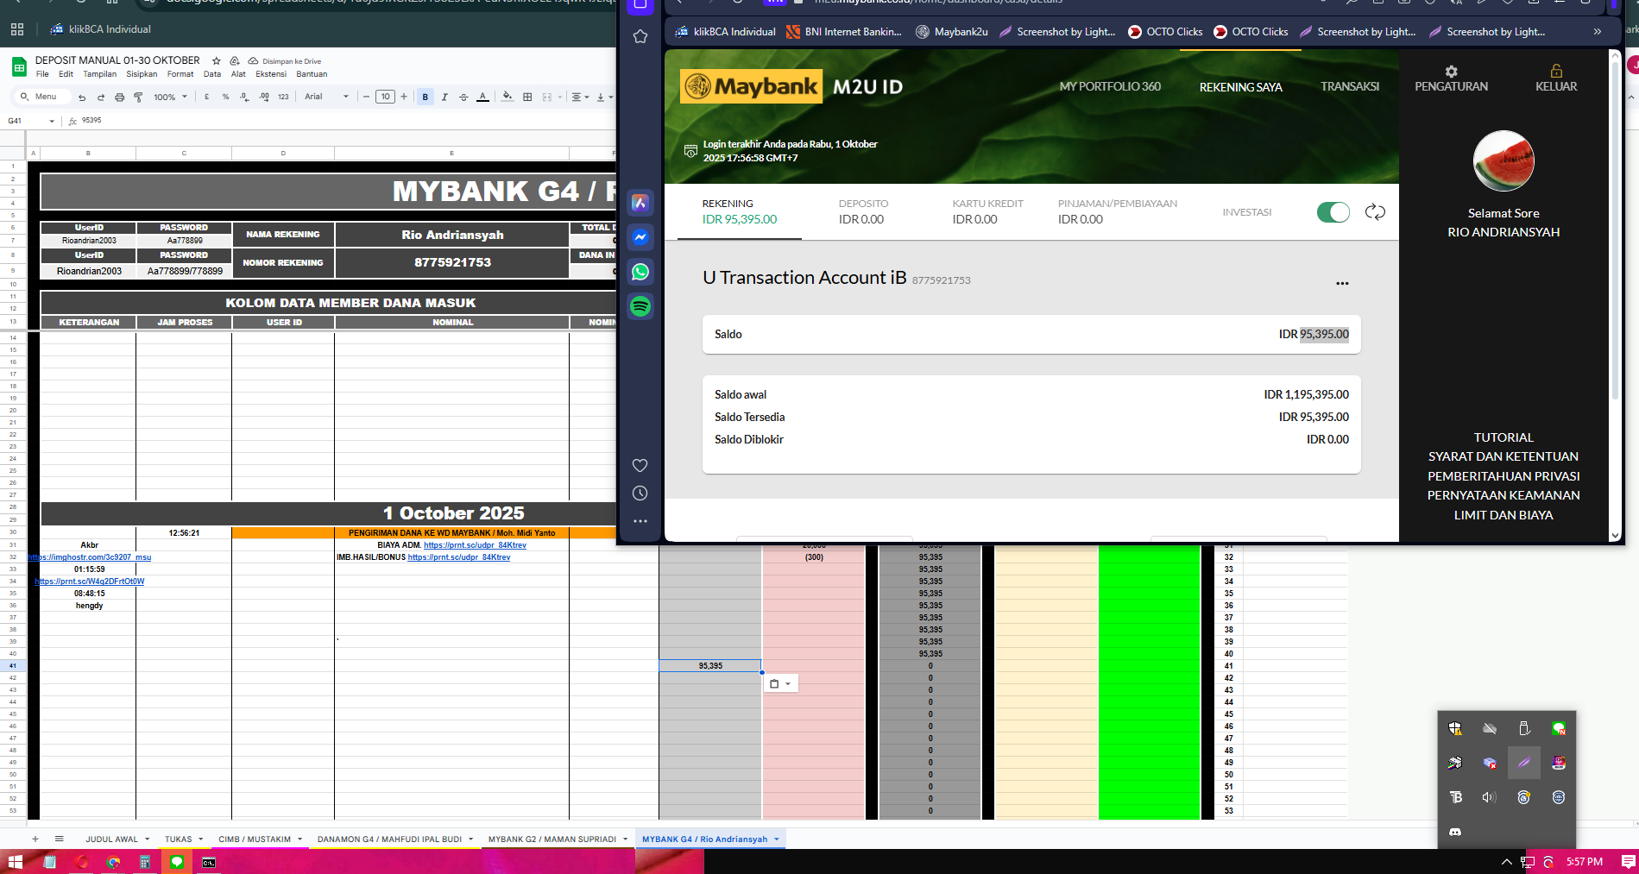Decrease decimal places in Sheets toolbar

(x=244, y=97)
